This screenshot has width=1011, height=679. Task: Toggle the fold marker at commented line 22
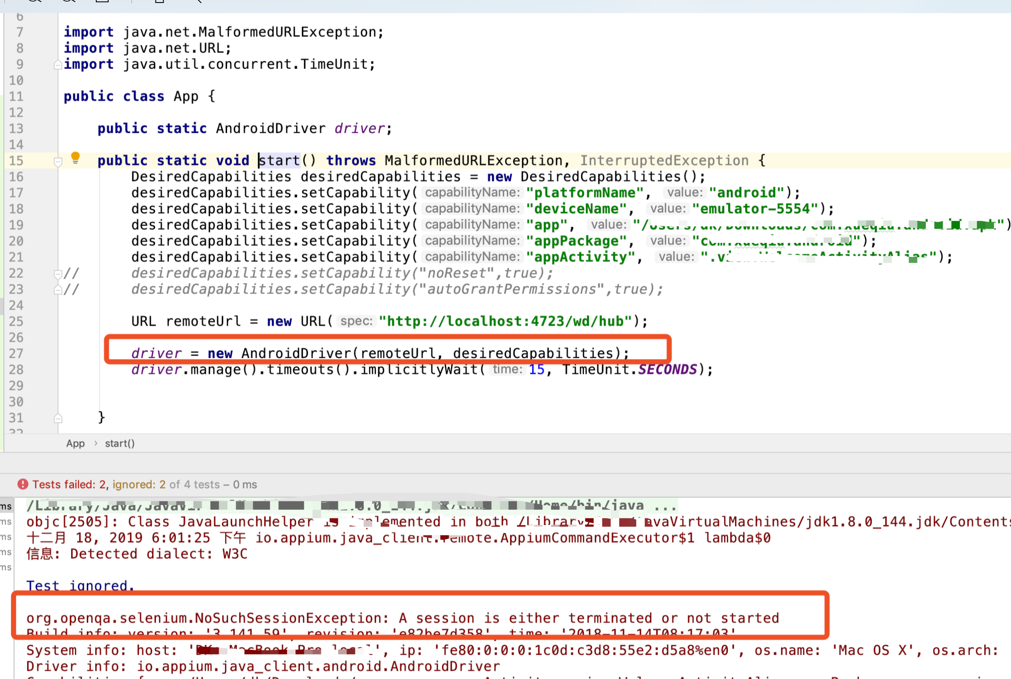(57, 274)
